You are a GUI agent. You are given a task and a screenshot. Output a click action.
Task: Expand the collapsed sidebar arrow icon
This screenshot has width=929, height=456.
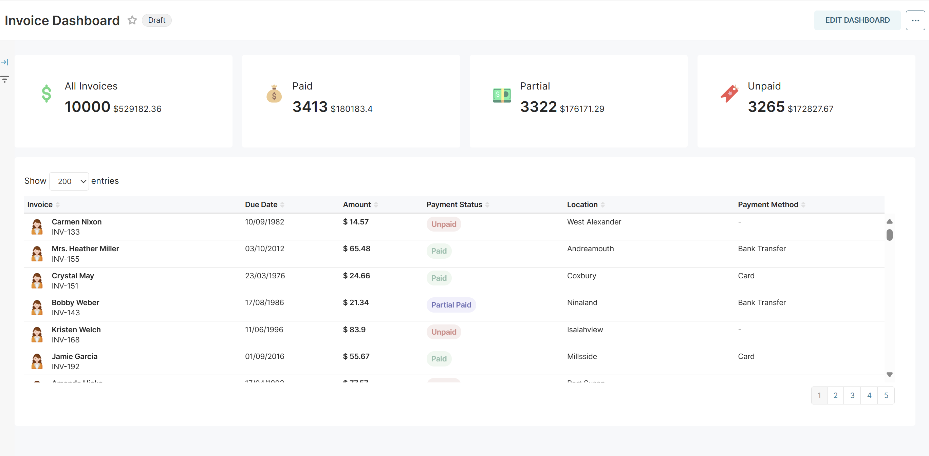[x=5, y=62]
